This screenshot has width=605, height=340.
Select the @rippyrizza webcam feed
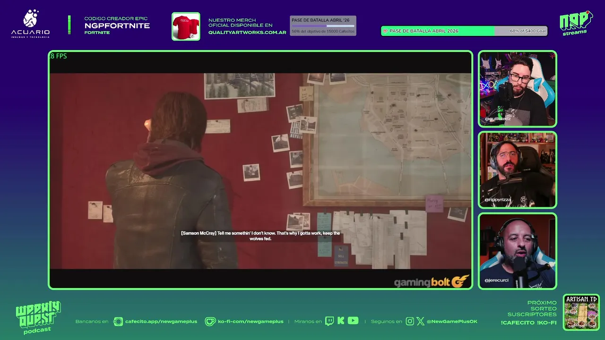[517, 170]
